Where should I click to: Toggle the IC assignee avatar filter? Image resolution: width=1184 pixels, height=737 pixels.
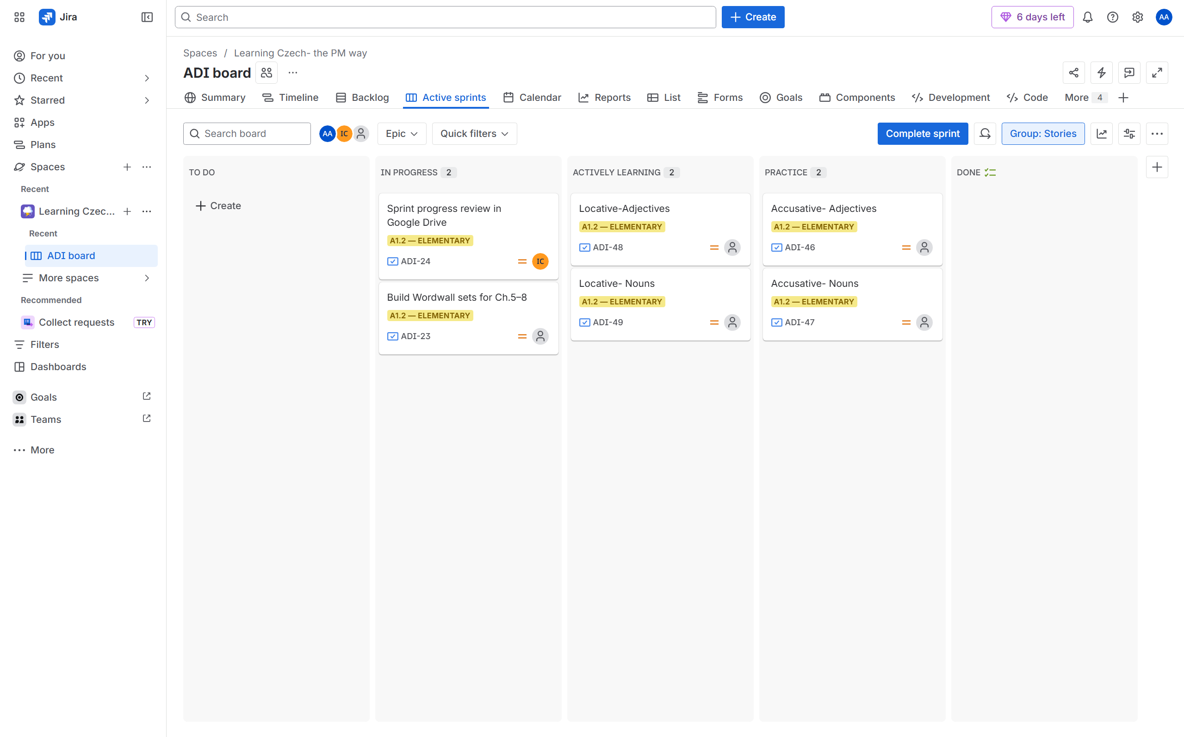[x=344, y=134]
